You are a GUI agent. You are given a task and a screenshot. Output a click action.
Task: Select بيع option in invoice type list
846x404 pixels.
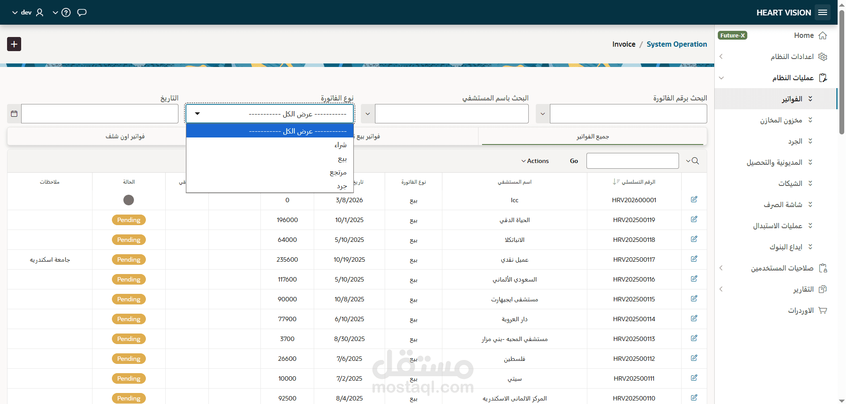coord(270,159)
